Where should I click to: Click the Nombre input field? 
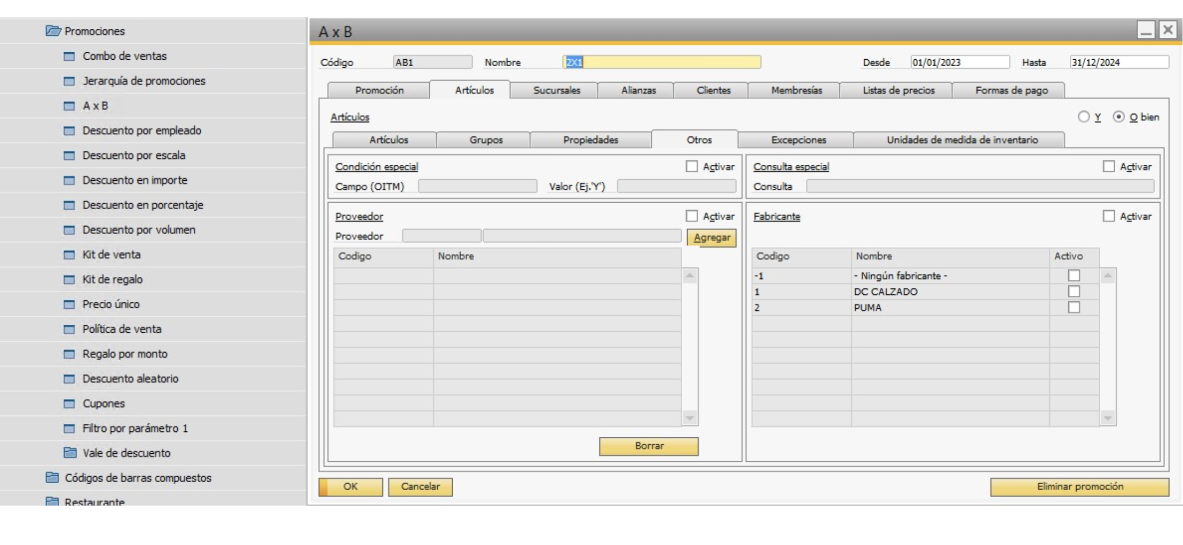click(x=662, y=62)
